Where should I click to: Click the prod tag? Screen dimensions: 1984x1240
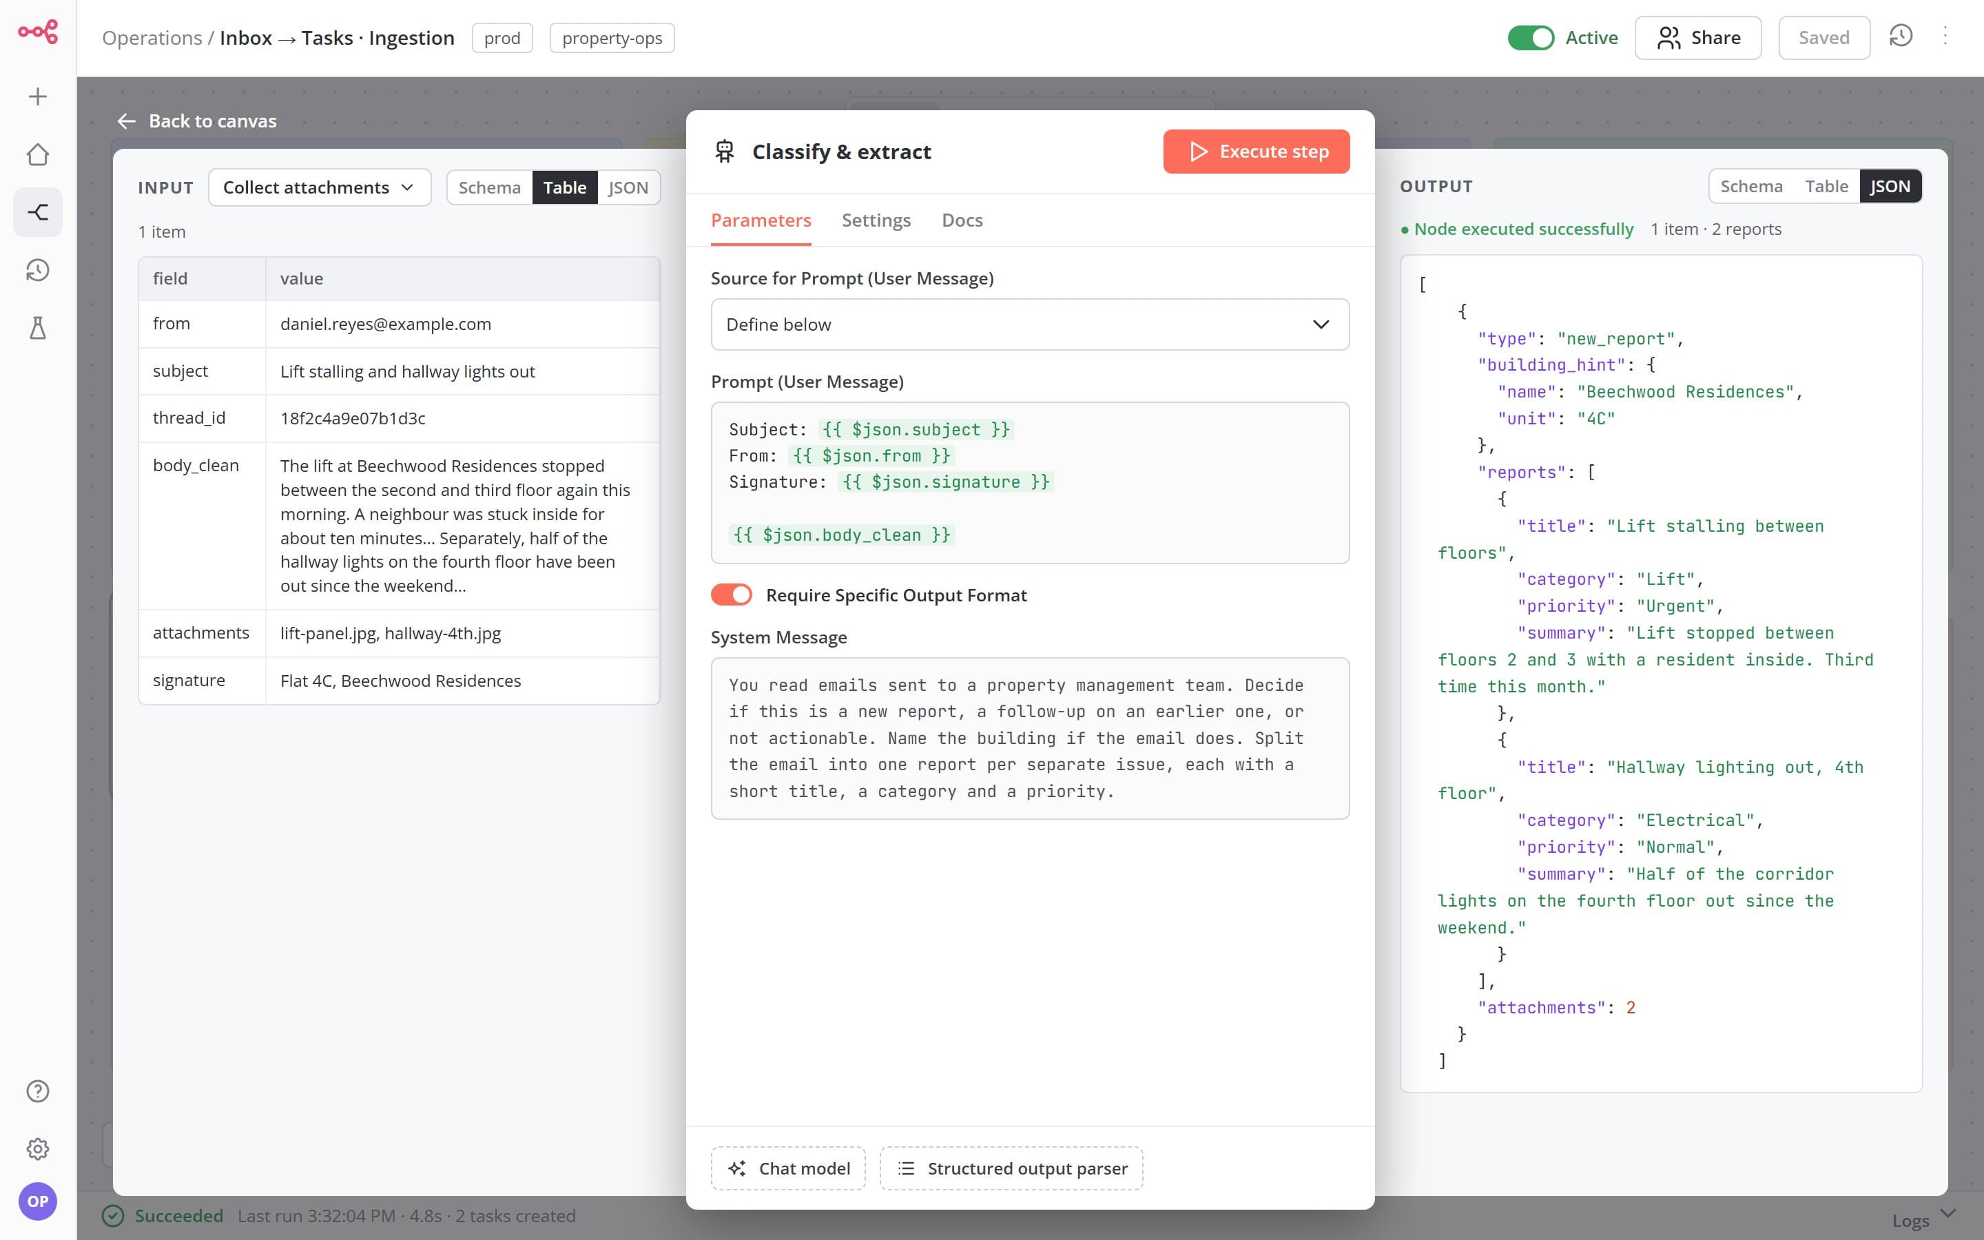tap(502, 38)
